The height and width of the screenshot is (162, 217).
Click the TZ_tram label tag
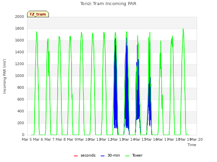[x=38, y=14]
